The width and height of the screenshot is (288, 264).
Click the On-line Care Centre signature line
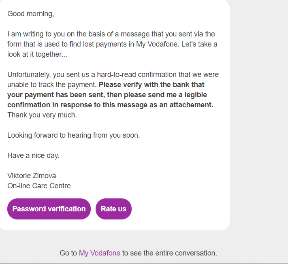click(x=39, y=186)
